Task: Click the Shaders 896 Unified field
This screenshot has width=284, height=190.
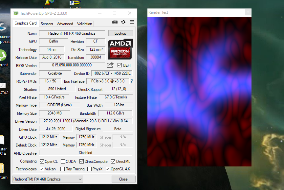Action: pyautogui.click(x=57, y=89)
